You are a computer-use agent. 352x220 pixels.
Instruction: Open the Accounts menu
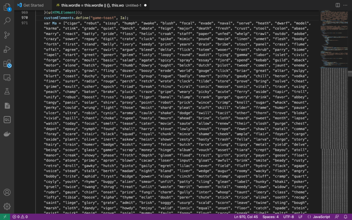coord(7,192)
